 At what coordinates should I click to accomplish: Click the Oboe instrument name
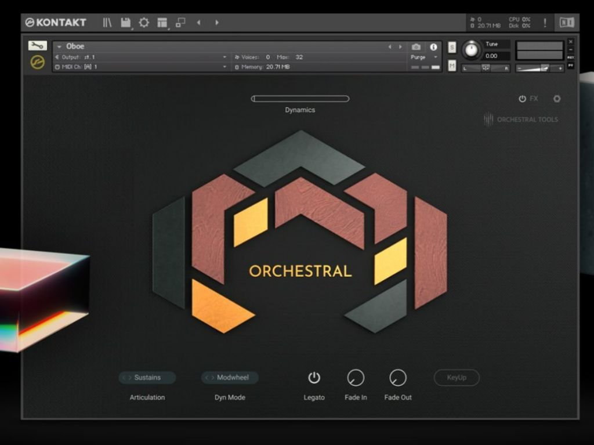(x=75, y=46)
